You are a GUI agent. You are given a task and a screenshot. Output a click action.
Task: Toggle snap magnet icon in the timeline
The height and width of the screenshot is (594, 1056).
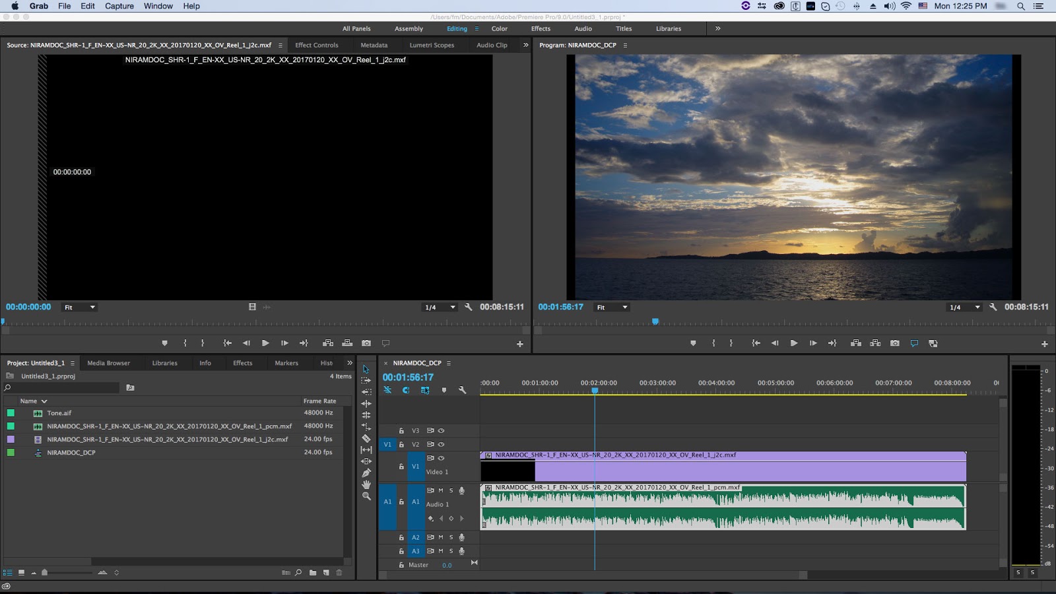[x=406, y=390]
